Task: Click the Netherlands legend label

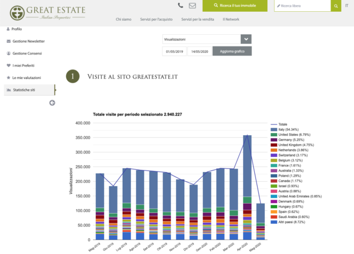Action: click(294, 150)
